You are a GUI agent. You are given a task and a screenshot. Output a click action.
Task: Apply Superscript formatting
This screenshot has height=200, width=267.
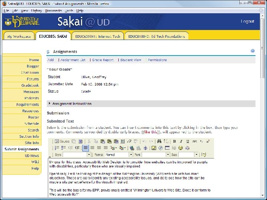(208, 141)
